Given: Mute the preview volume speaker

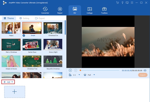Looking at the screenshot, I should click(145, 70).
